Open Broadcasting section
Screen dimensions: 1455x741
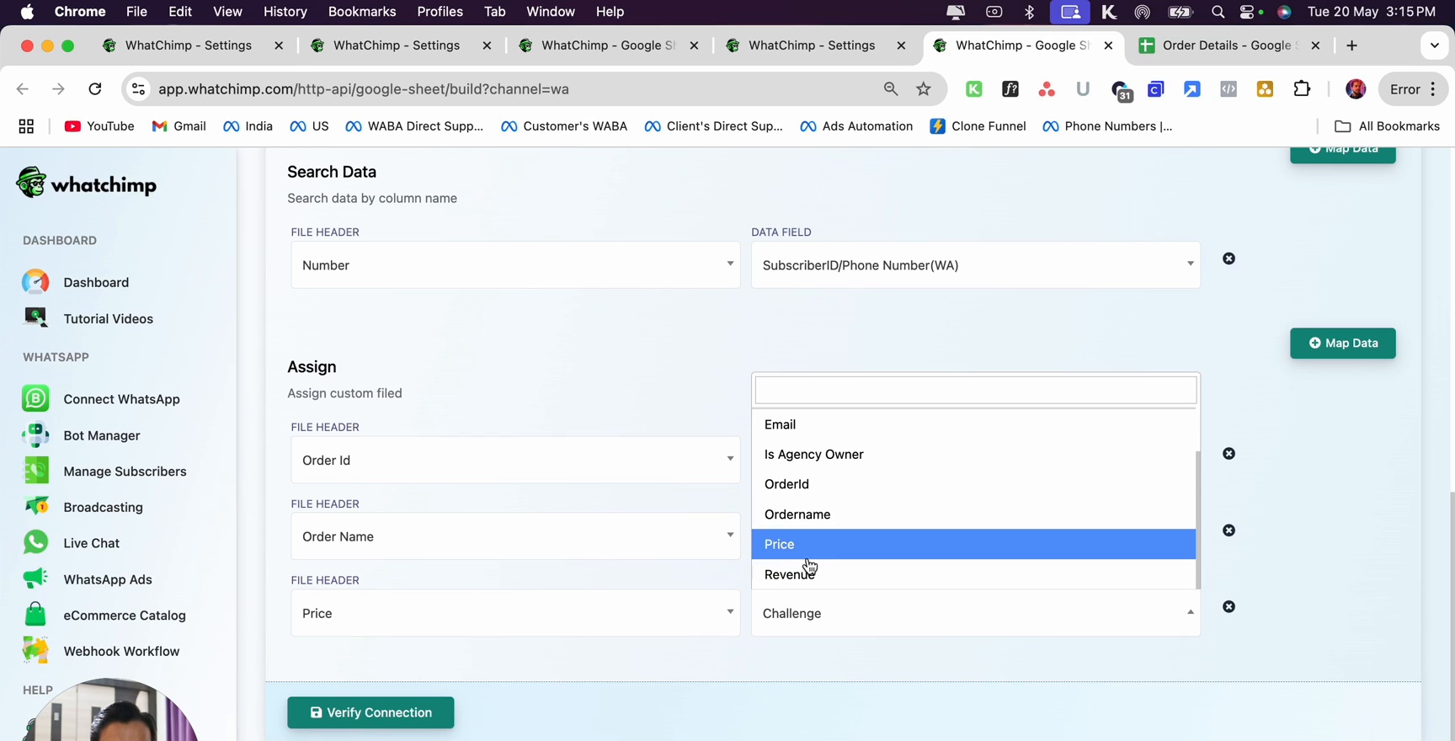point(83,507)
